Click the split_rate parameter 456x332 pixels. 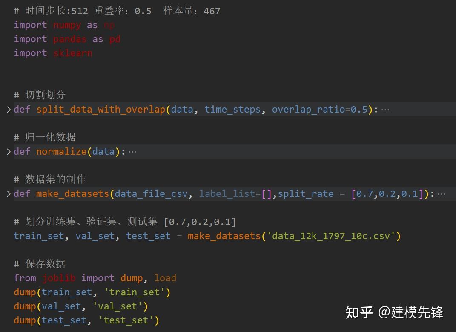306,194
